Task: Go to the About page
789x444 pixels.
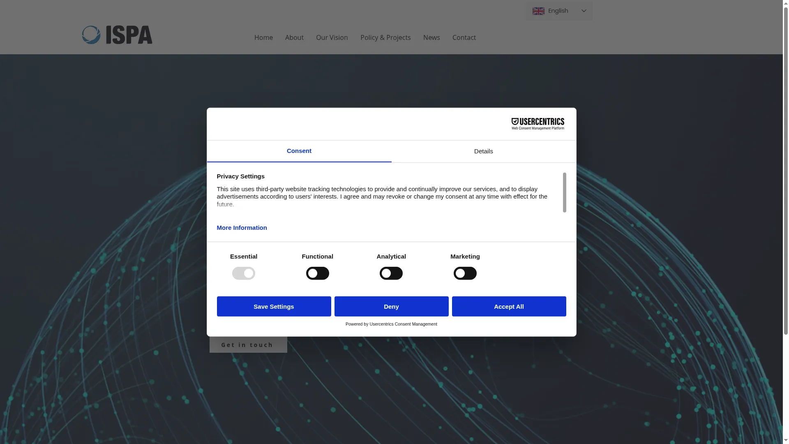Action: 294,37
